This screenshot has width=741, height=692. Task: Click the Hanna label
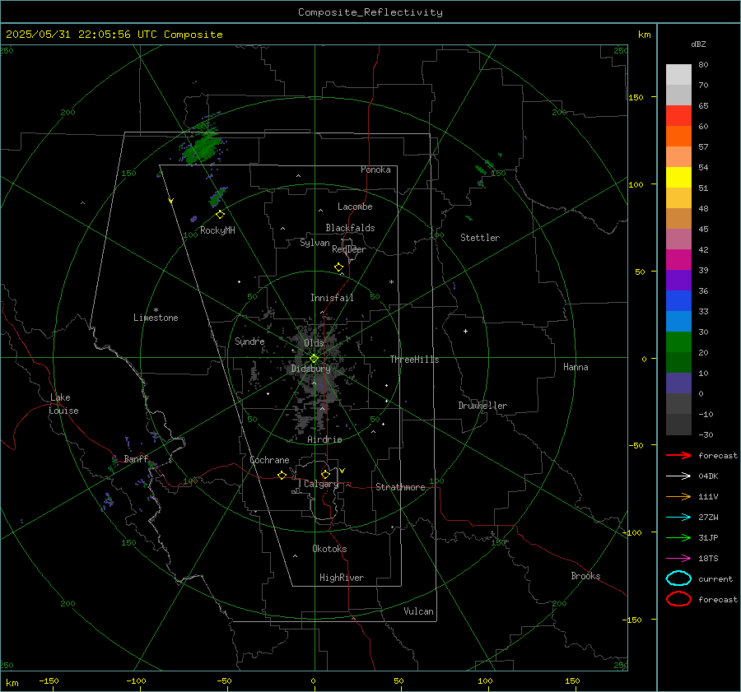point(576,367)
